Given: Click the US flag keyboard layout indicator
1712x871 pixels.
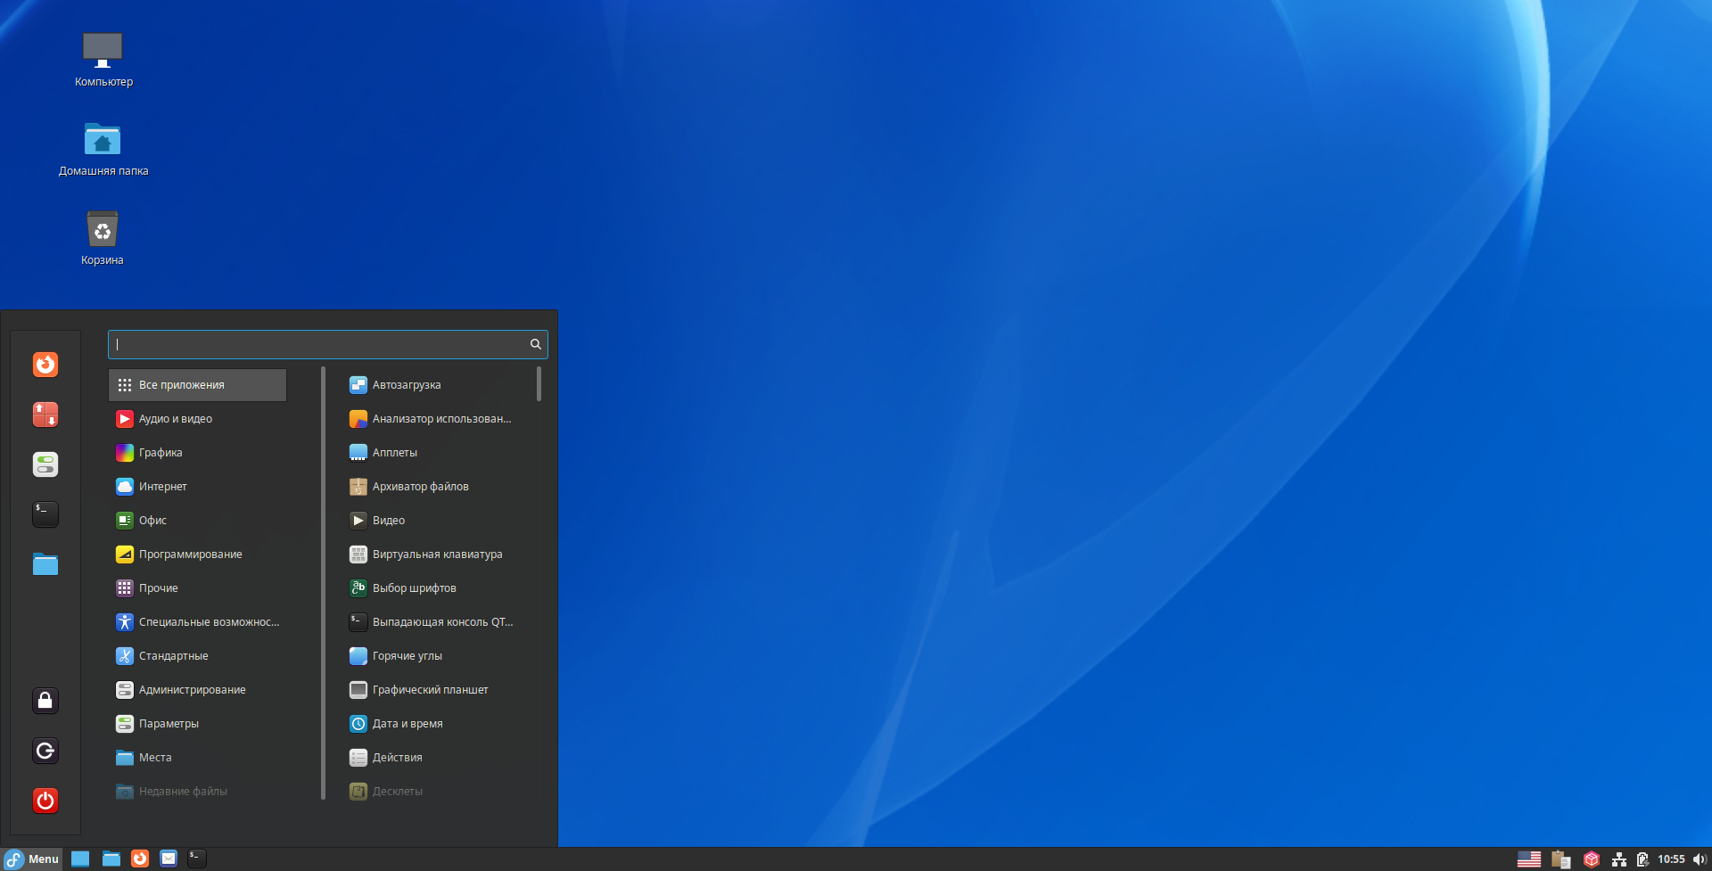Looking at the screenshot, I should point(1528,859).
